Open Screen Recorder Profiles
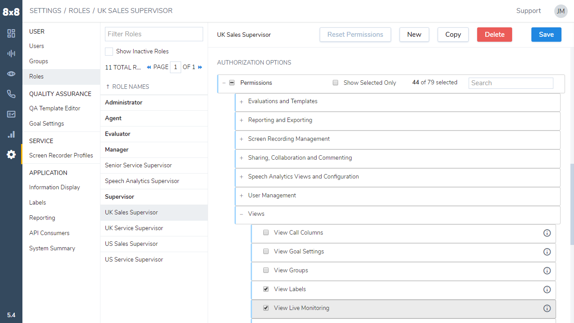 point(61,155)
